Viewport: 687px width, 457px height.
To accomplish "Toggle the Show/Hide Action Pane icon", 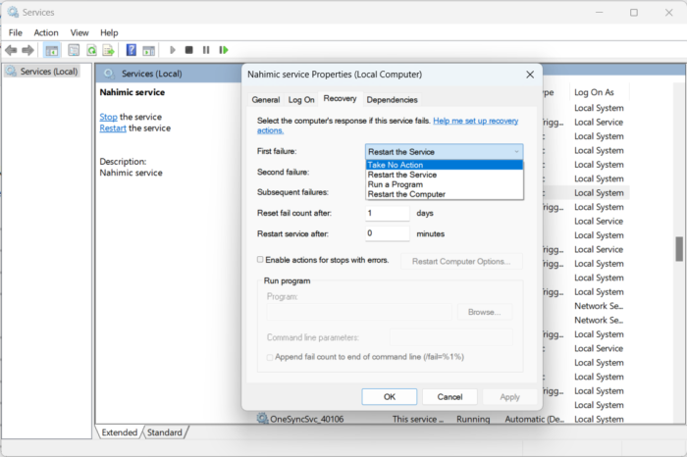I will pyautogui.click(x=148, y=50).
